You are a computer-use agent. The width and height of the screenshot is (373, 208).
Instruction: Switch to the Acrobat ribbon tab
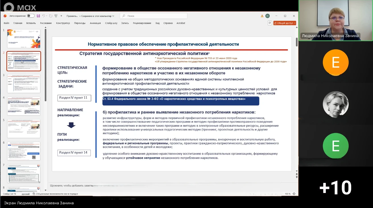pyautogui.click(x=181, y=23)
